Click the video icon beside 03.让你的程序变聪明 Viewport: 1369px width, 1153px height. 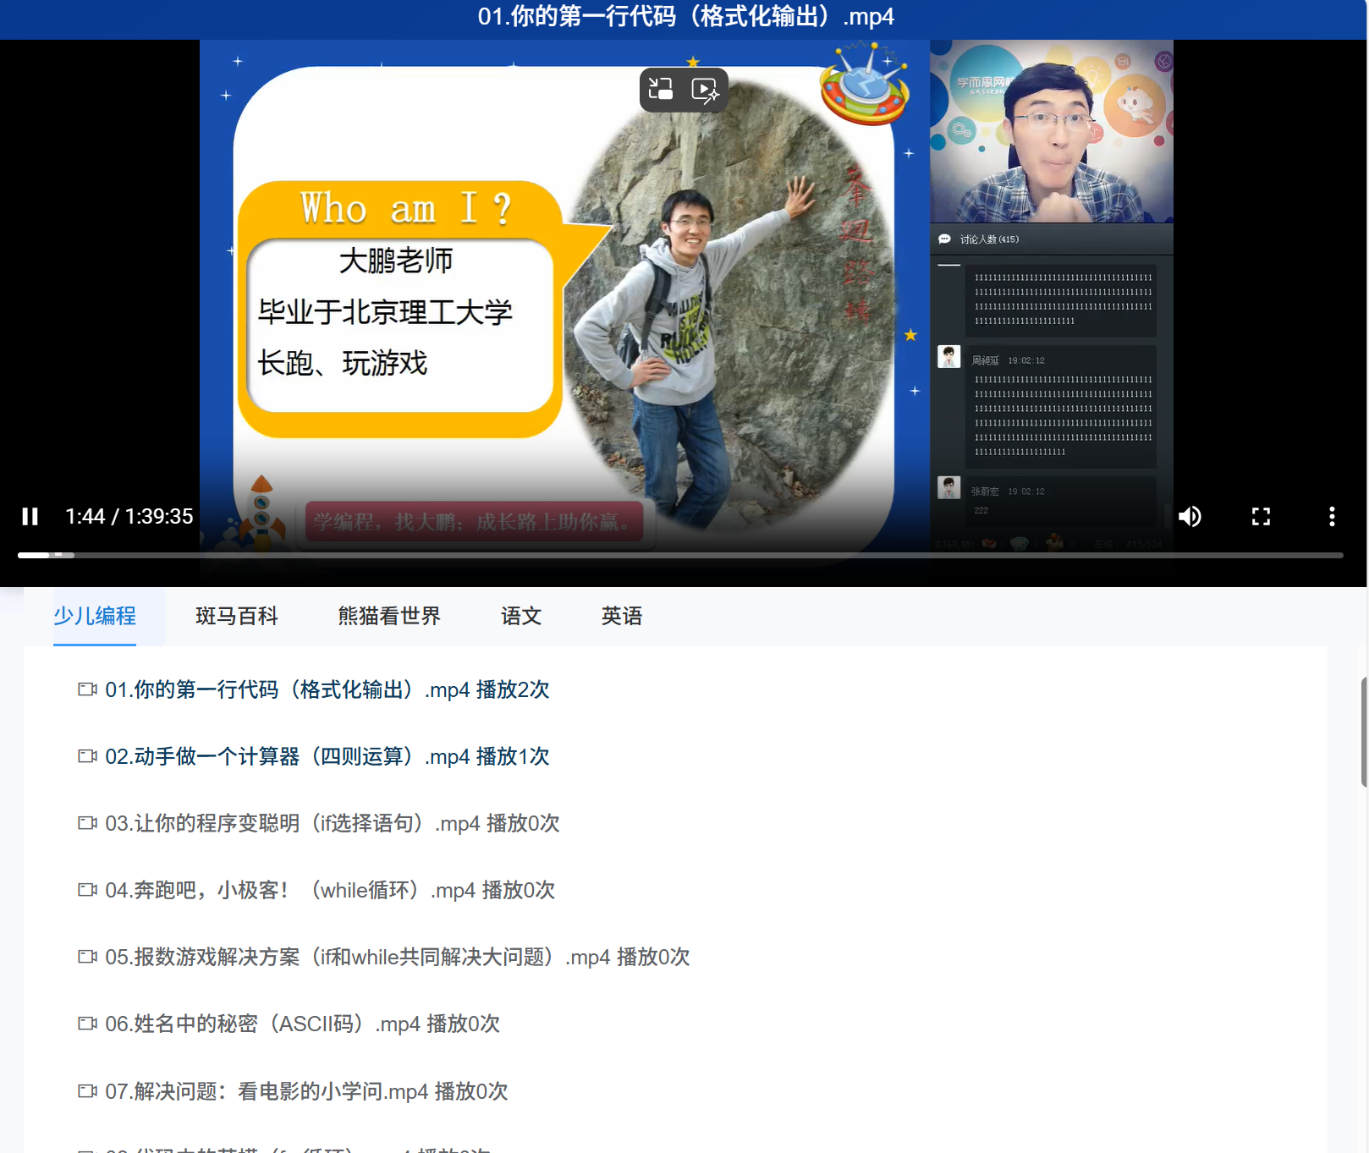click(87, 823)
